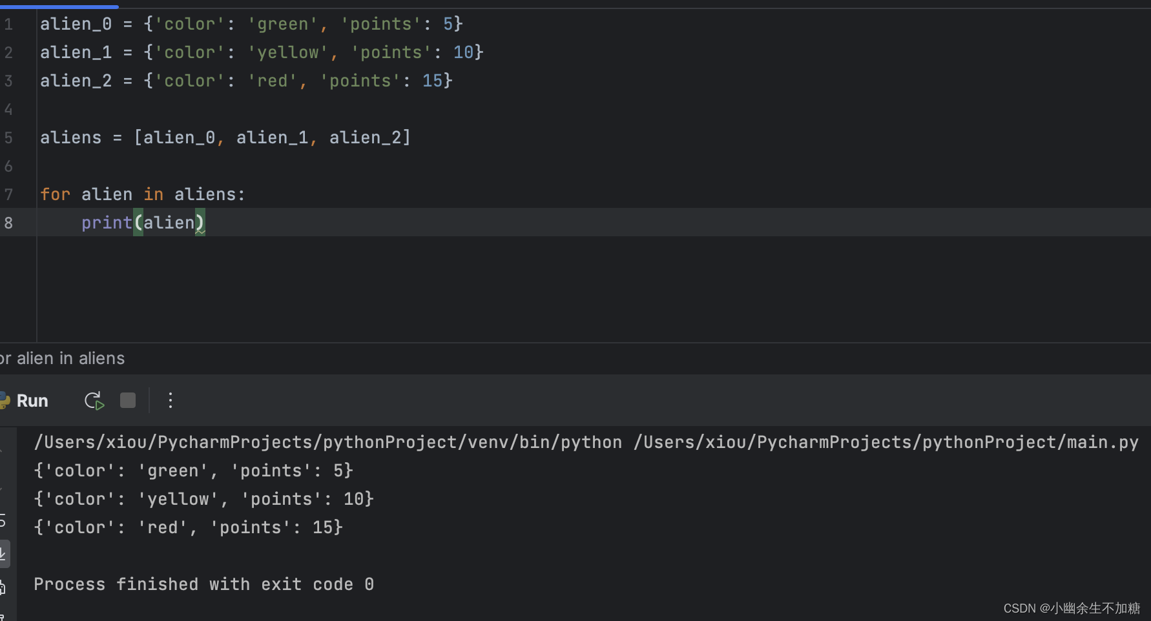
Task: Click the "for alien in aliens:" line
Action: point(143,194)
